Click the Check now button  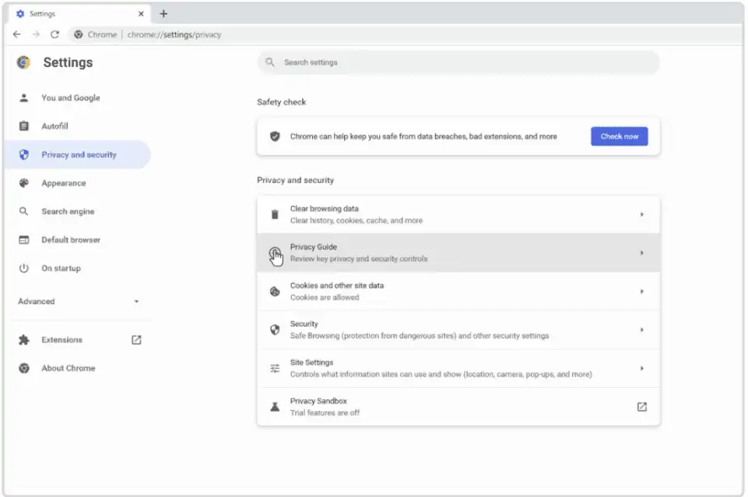620,136
